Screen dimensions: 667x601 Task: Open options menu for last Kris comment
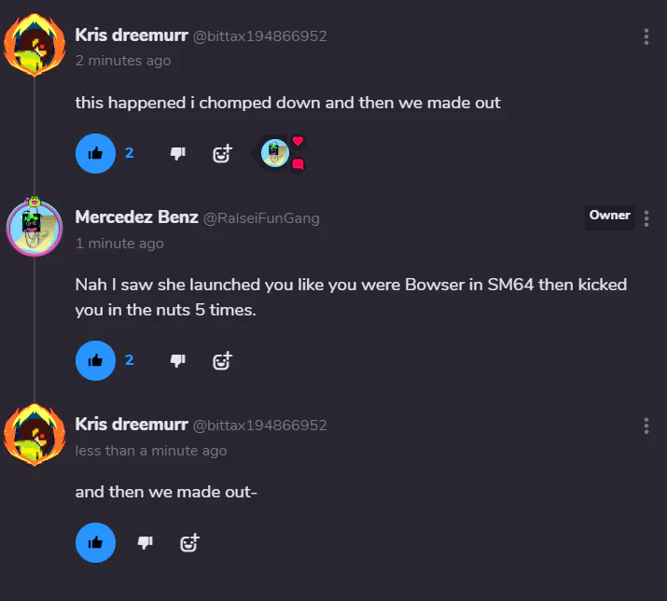(646, 426)
